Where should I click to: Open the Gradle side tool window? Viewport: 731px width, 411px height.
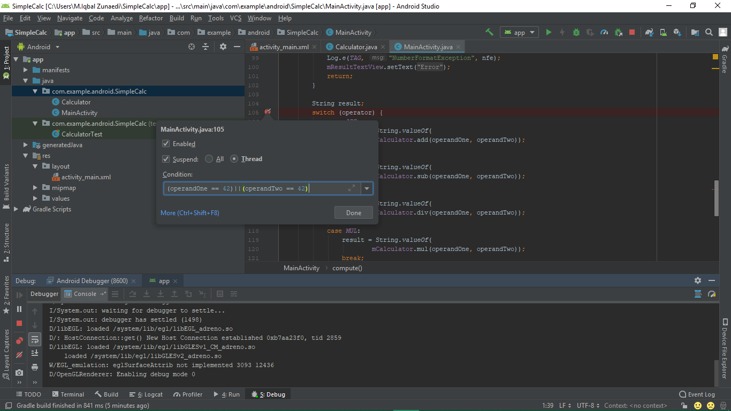pos(725,60)
